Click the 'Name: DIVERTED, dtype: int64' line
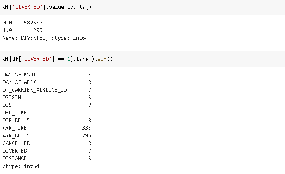285x174 pixels. [x=45, y=38]
